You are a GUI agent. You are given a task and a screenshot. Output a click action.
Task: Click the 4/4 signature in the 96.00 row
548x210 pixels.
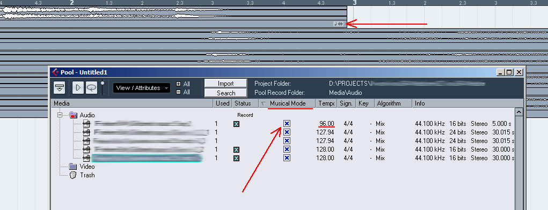coord(348,124)
